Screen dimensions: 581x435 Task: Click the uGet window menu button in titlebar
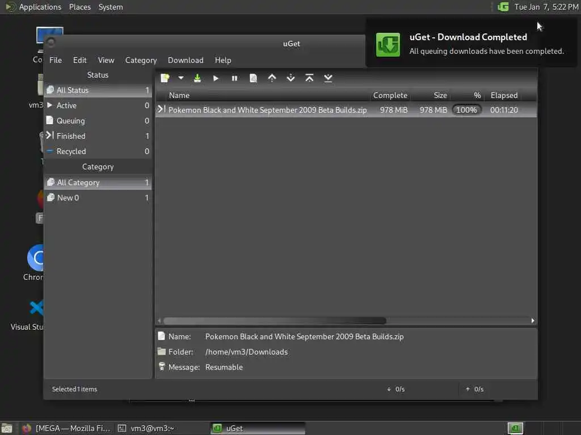tap(51, 43)
